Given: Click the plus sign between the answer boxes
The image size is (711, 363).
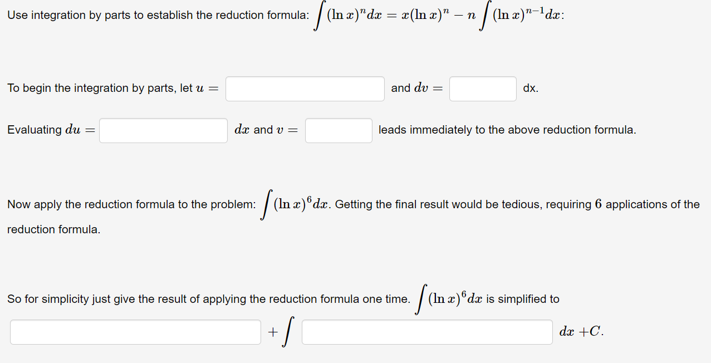Looking at the screenshot, I should click(x=272, y=331).
